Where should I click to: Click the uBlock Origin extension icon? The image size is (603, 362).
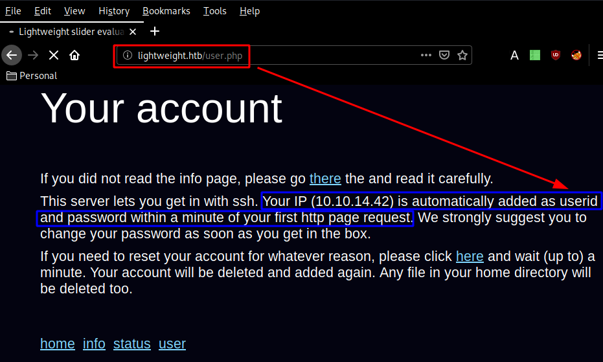point(556,55)
